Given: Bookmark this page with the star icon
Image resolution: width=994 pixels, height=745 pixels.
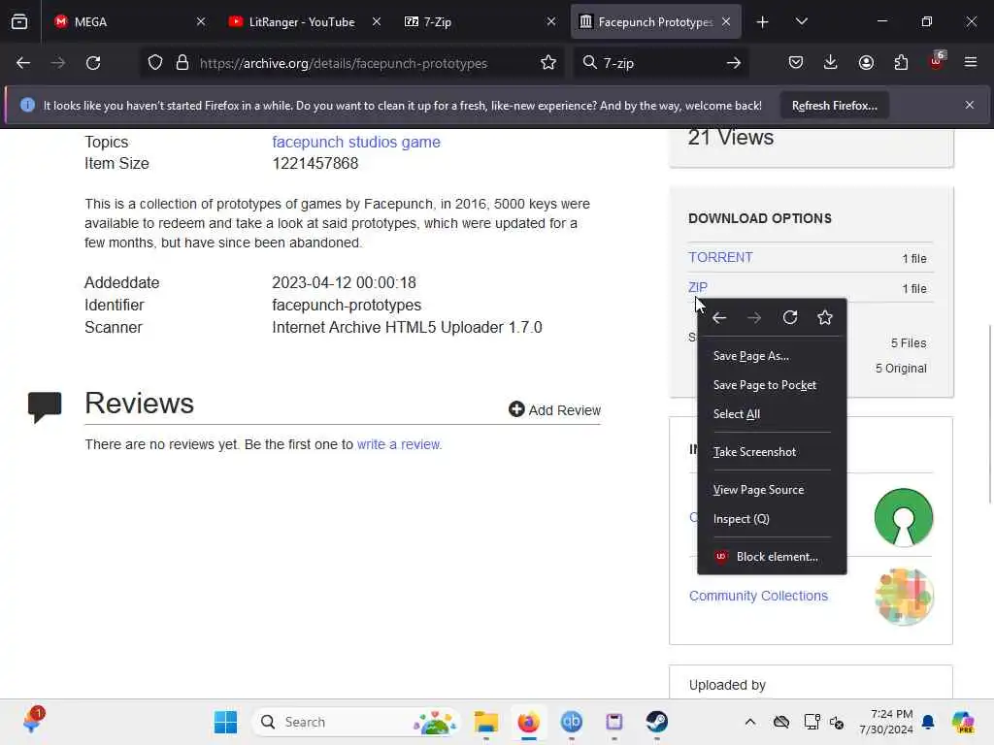Looking at the screenshot, I should (x=548, y=63).
